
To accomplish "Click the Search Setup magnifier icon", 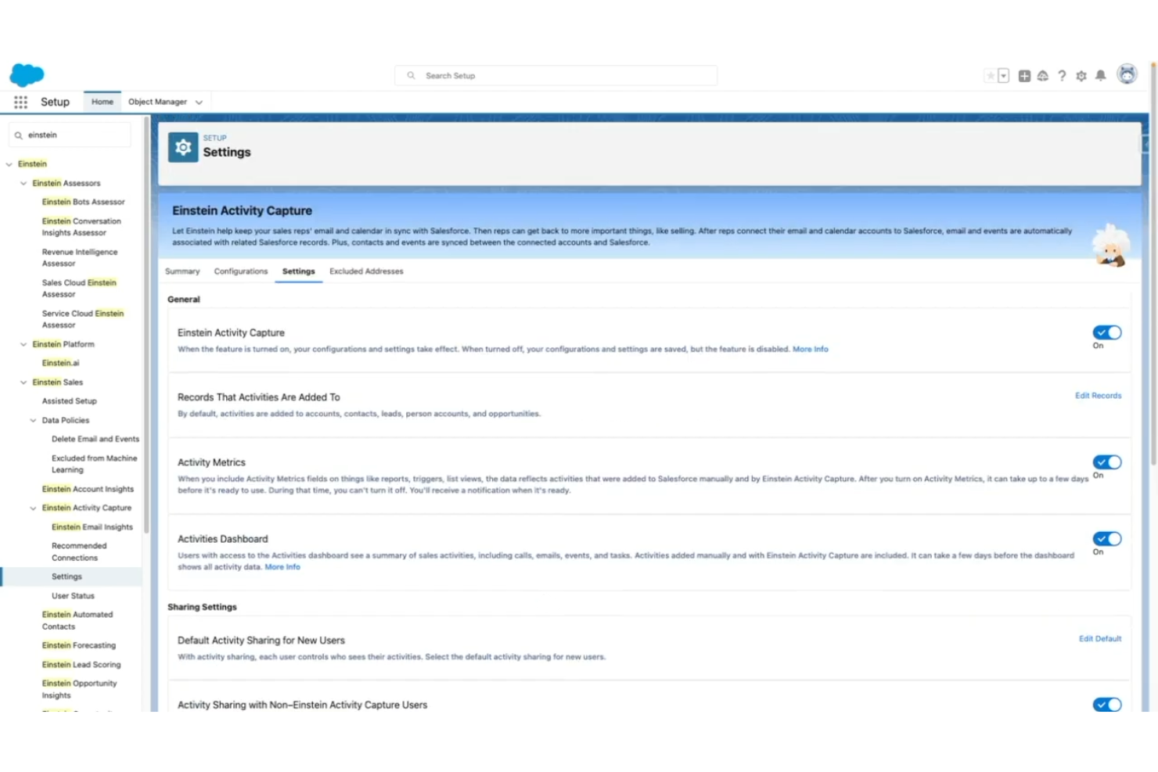I will (411, 76).
